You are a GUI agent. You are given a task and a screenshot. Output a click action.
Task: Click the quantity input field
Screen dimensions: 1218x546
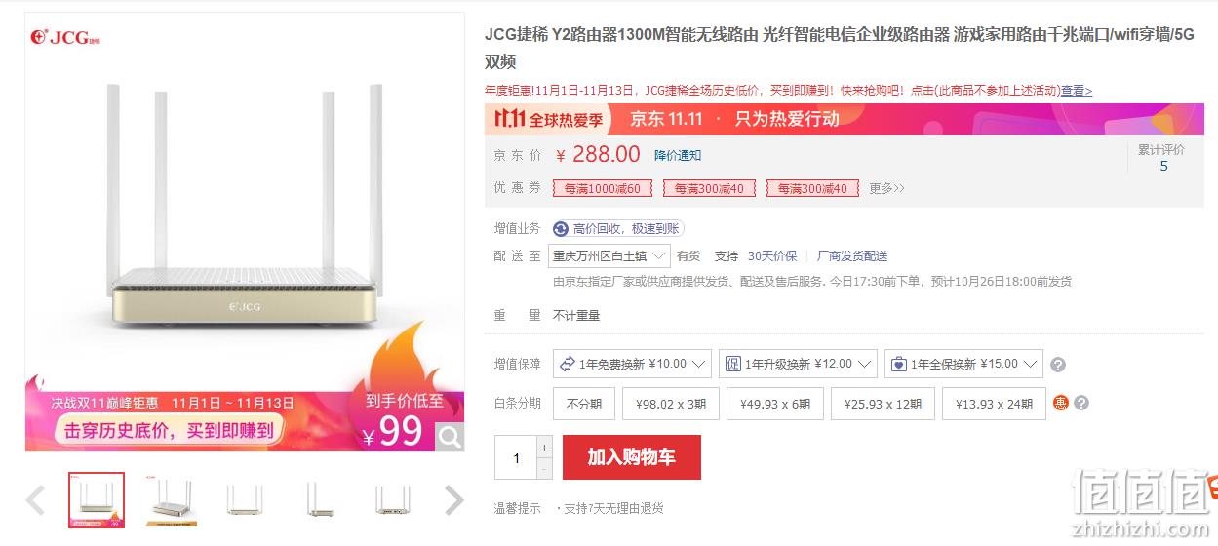(516, 458)
